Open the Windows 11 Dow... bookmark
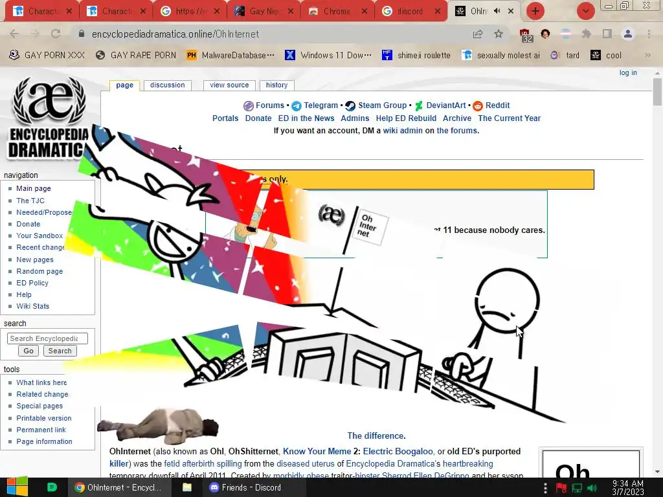 328,55
